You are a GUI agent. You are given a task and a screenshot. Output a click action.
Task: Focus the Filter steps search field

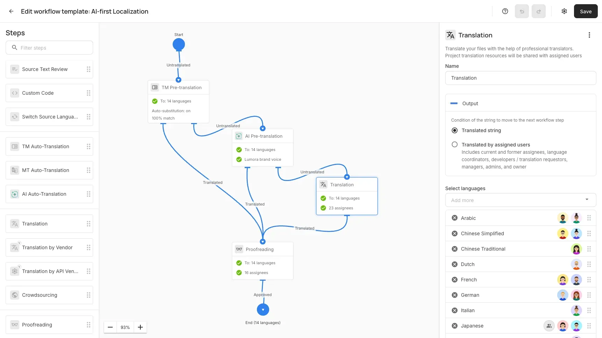[49, 48]
